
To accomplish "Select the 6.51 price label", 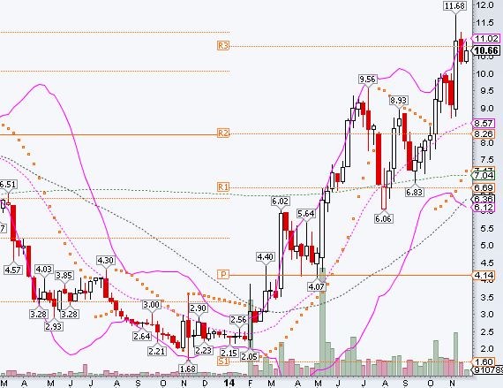I will click(8, 185).
